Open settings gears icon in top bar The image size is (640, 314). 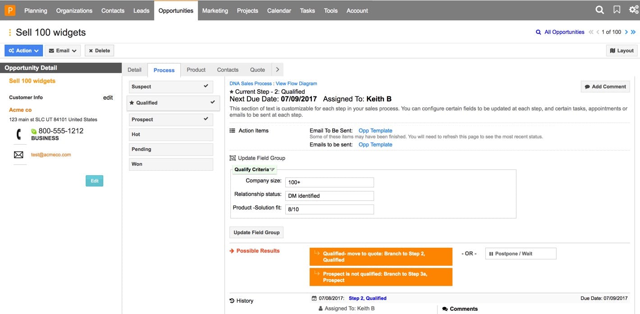[x=634, y=10]
